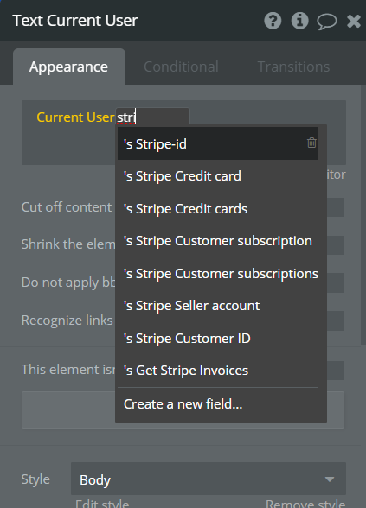Switch to the Transitions tab

(293, 67)
